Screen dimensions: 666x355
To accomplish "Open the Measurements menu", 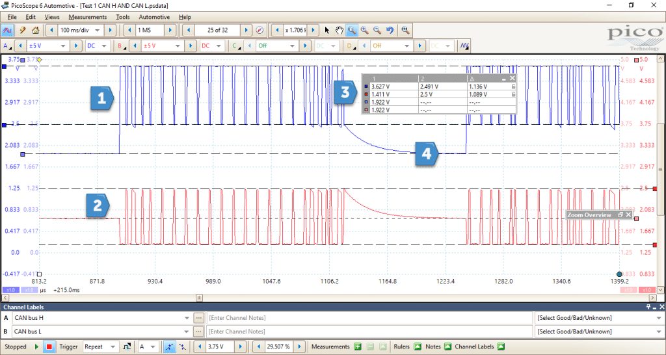I will (88, 17).
